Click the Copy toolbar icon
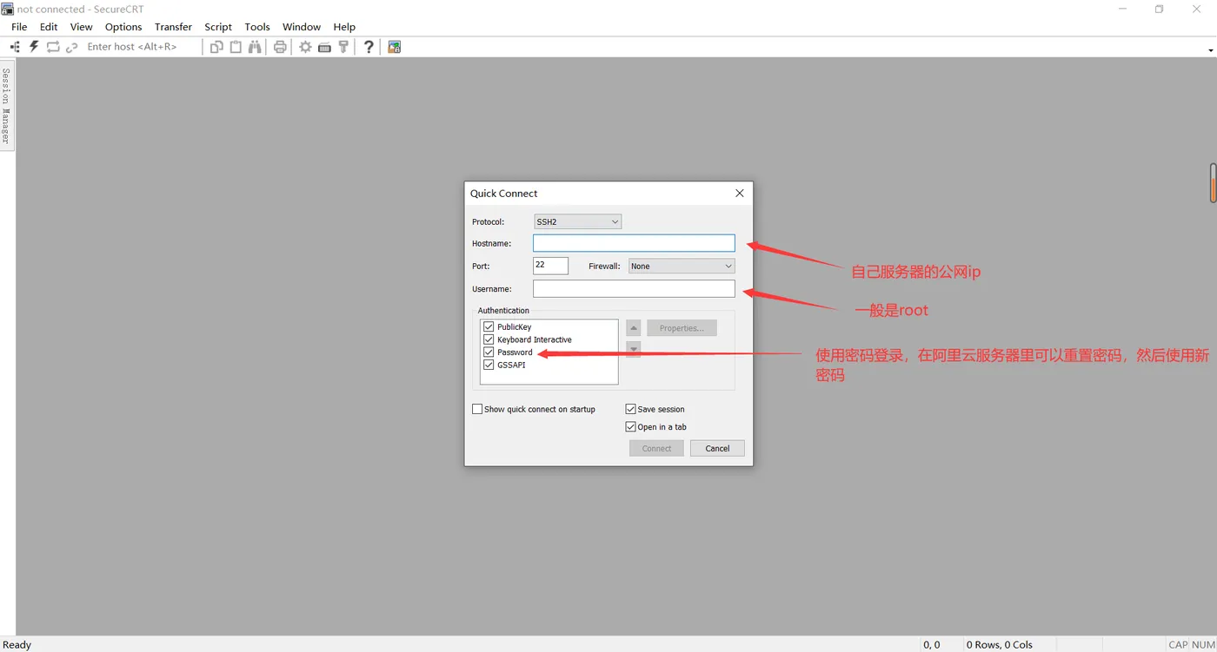The height and width of the screenshot is (652, 1217). 216,47
